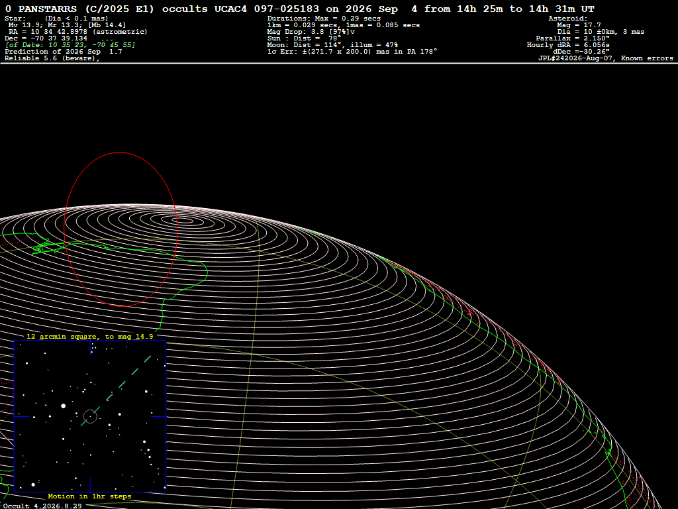Screen dimensions: 678x509
Task: Click the 'Star:' heading at top left
Action: (x=16, y=19)
